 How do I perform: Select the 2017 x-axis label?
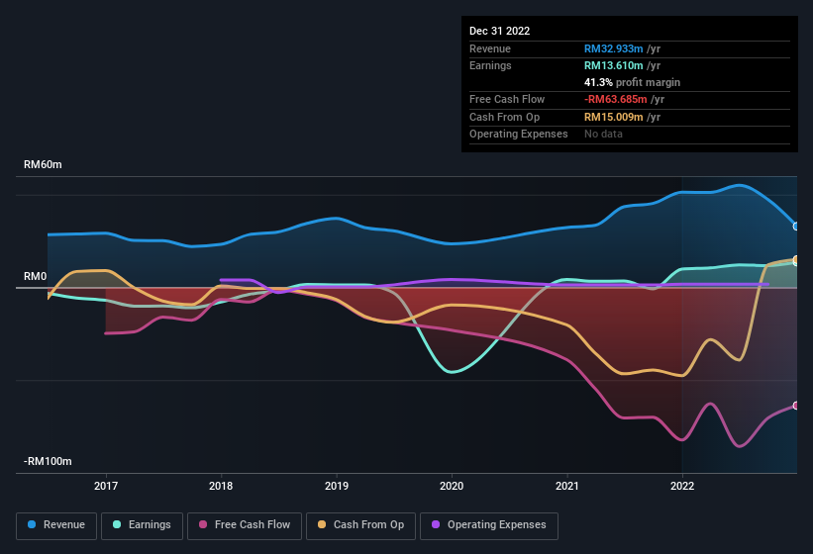coord(106,486)
